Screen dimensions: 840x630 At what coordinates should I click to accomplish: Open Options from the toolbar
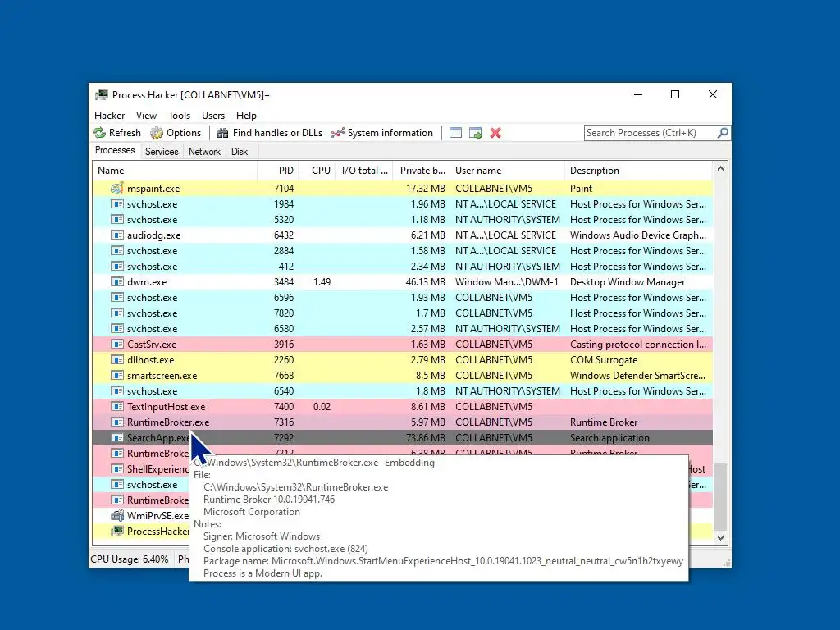(x=176, y=133)
